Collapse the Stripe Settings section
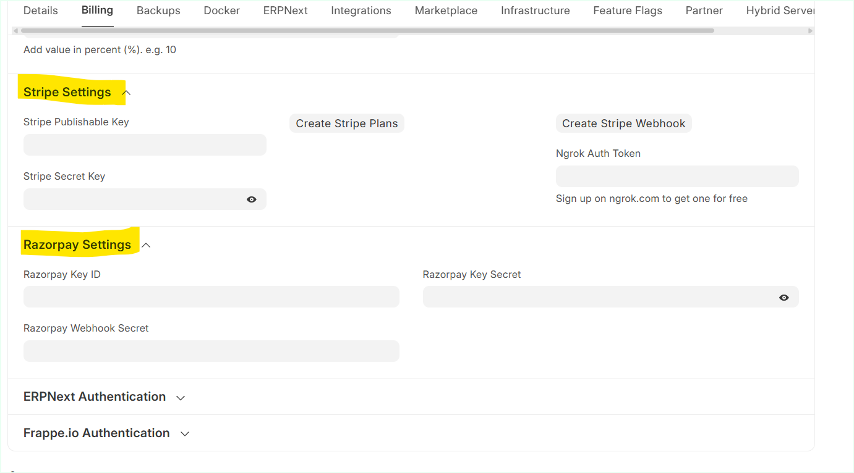The height and width of the screenshot is (473, 854). [126, 93]
